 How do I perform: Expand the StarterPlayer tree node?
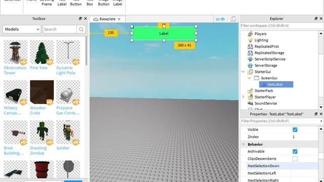243,97
